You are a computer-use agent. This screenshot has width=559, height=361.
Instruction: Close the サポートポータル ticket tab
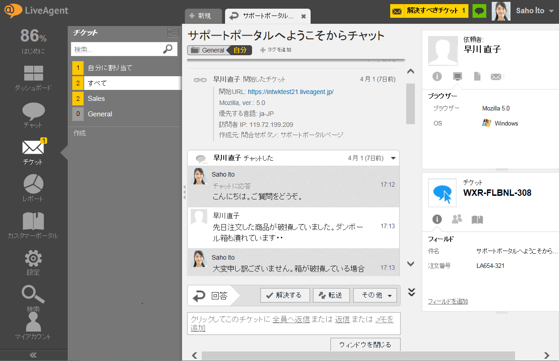(x=303, y=16)
